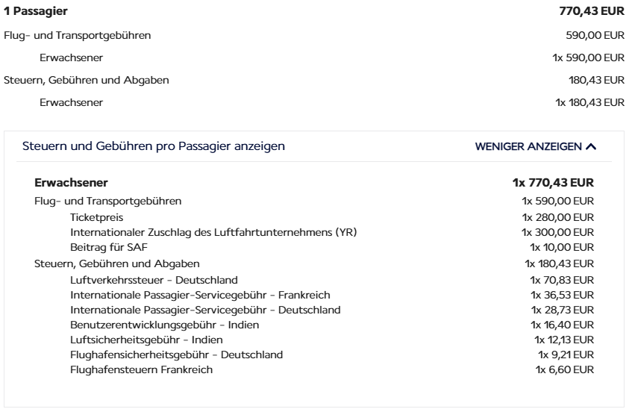Image resolution: width=629 pixels, height=409 pixels.
Task: Click the "Luftsicherheitsgebühr - Indien" line
Action: (145, 340)
